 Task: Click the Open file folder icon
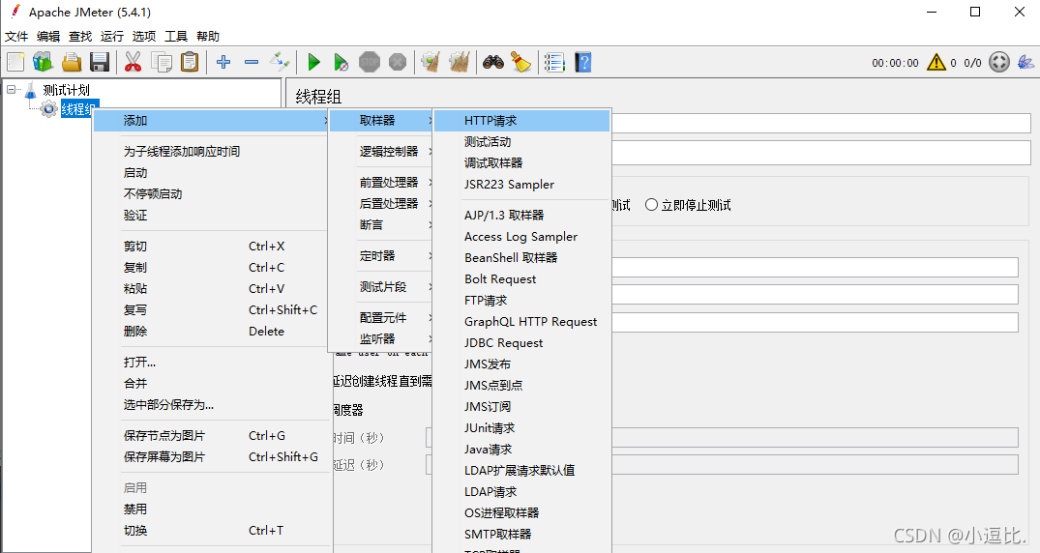pyautogui.click(x=72, y=62)
